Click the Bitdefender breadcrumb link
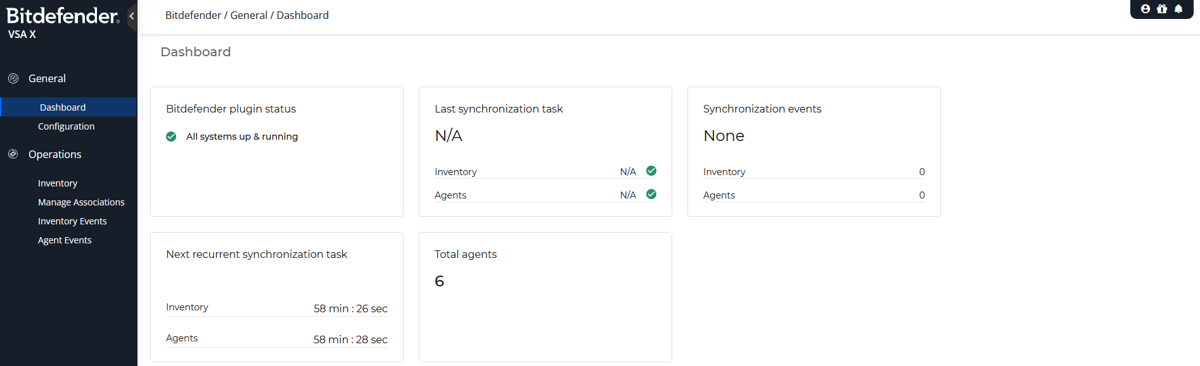The image size is (1200, 366). coord(193,15)
